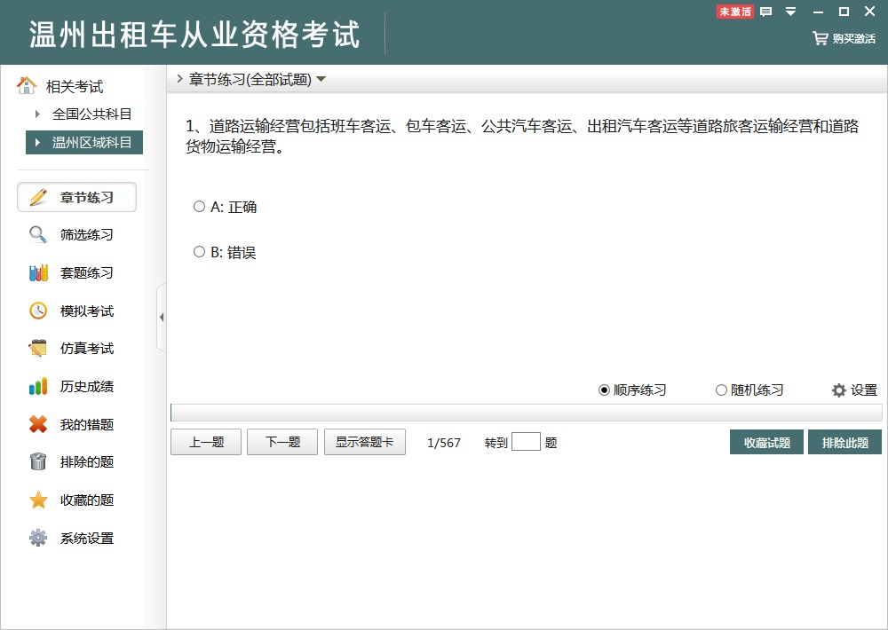
Task: Click the shopping cart icon for 购买激活
Action: coord(820,38)
